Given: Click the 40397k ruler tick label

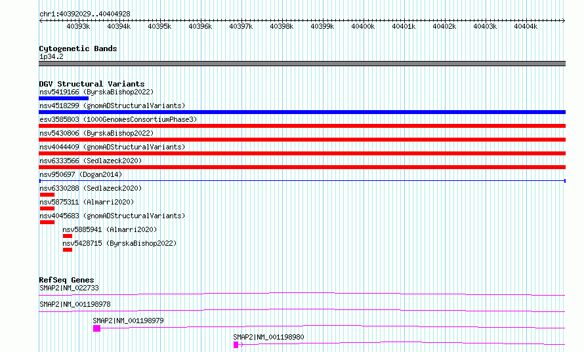Looking at the screenshot, I should point(241,26).
